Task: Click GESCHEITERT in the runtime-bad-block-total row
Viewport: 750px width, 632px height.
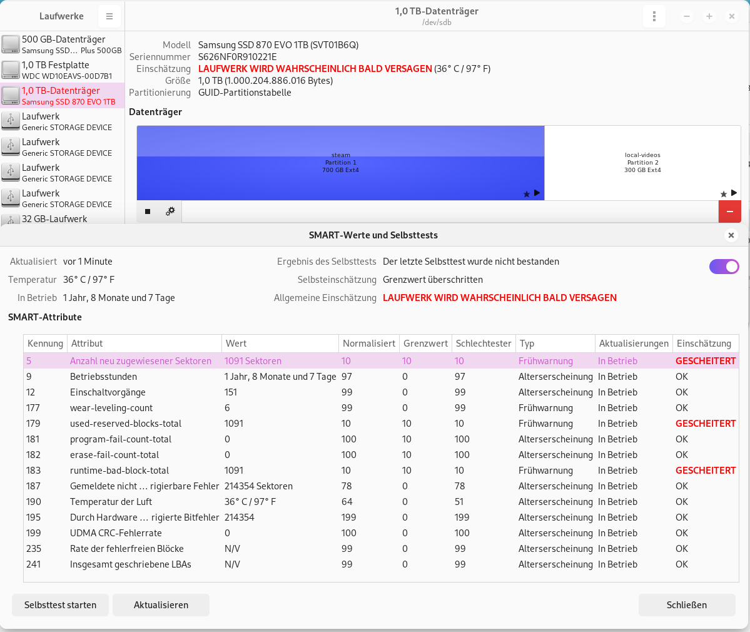Action: coord(706,471)
